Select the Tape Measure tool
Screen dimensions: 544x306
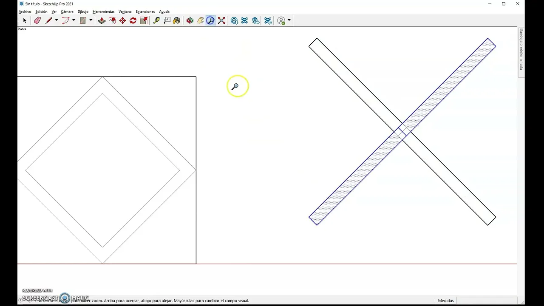click(x=156, y=20)
